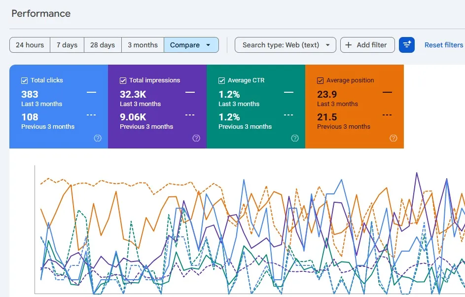The height and width of the screenshot is (297, 465).
Task: Click the 108 previous clicks value
Action: click(x=30, y=117)
